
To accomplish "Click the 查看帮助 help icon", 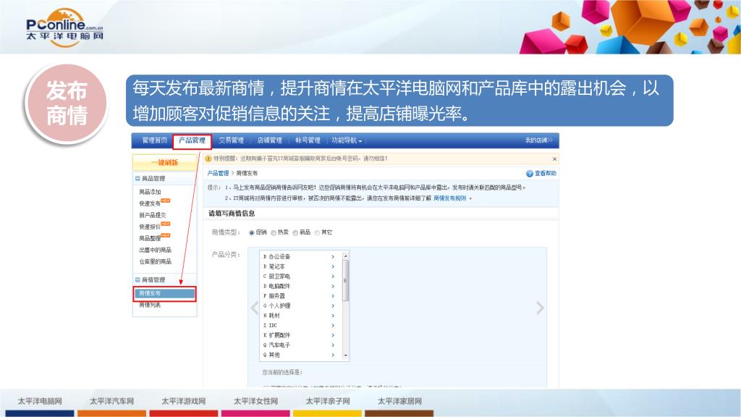I will pyautogui.click(x=529, y=174).
